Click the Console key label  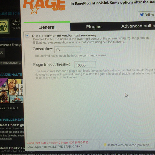pos(43,49)
